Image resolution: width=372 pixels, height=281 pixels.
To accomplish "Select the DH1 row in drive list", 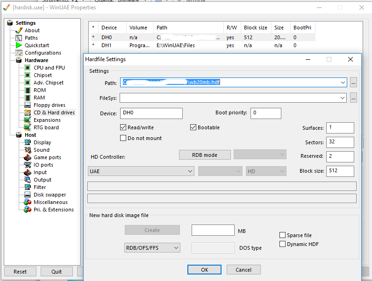I will point(203,45).
